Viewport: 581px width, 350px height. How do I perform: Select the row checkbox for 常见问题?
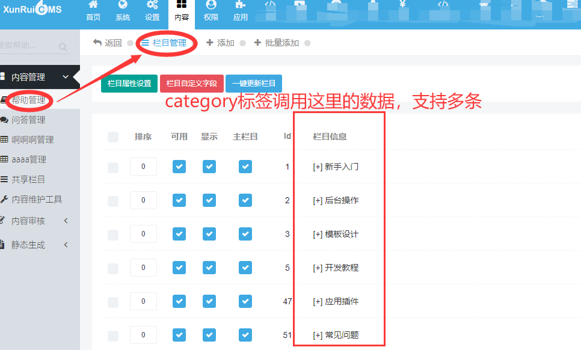coord(113,336)
